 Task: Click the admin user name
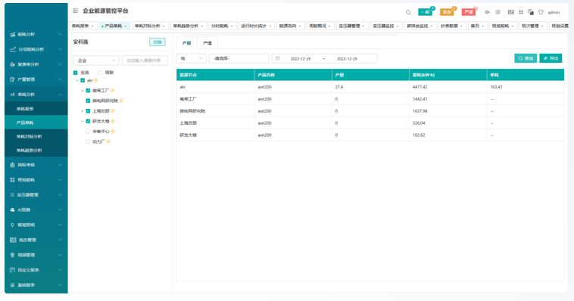tap(554, 12)
